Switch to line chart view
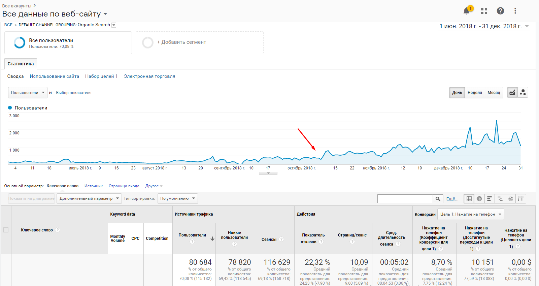539x286 pixels. (512, 93)
